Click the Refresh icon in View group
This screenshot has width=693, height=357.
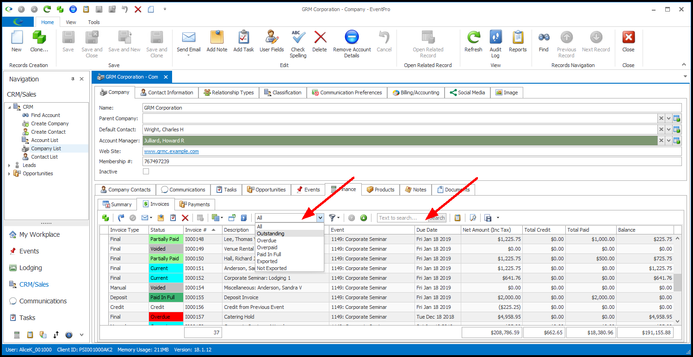pos(473,38)
